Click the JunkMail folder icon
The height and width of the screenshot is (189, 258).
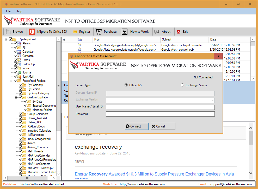[20, 77]
